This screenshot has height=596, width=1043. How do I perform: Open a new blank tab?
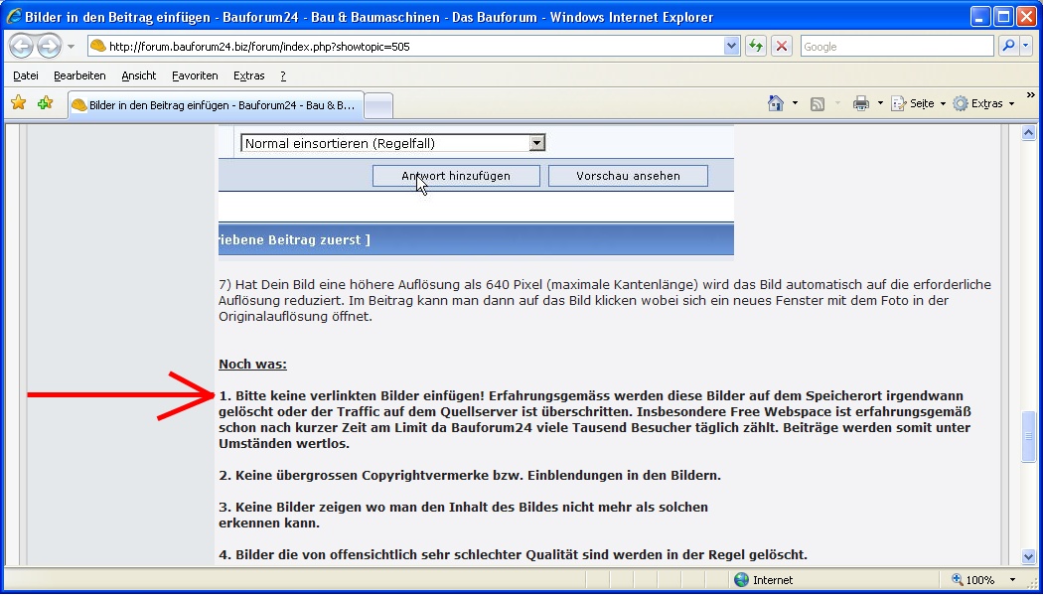click(x=378, y=105)
